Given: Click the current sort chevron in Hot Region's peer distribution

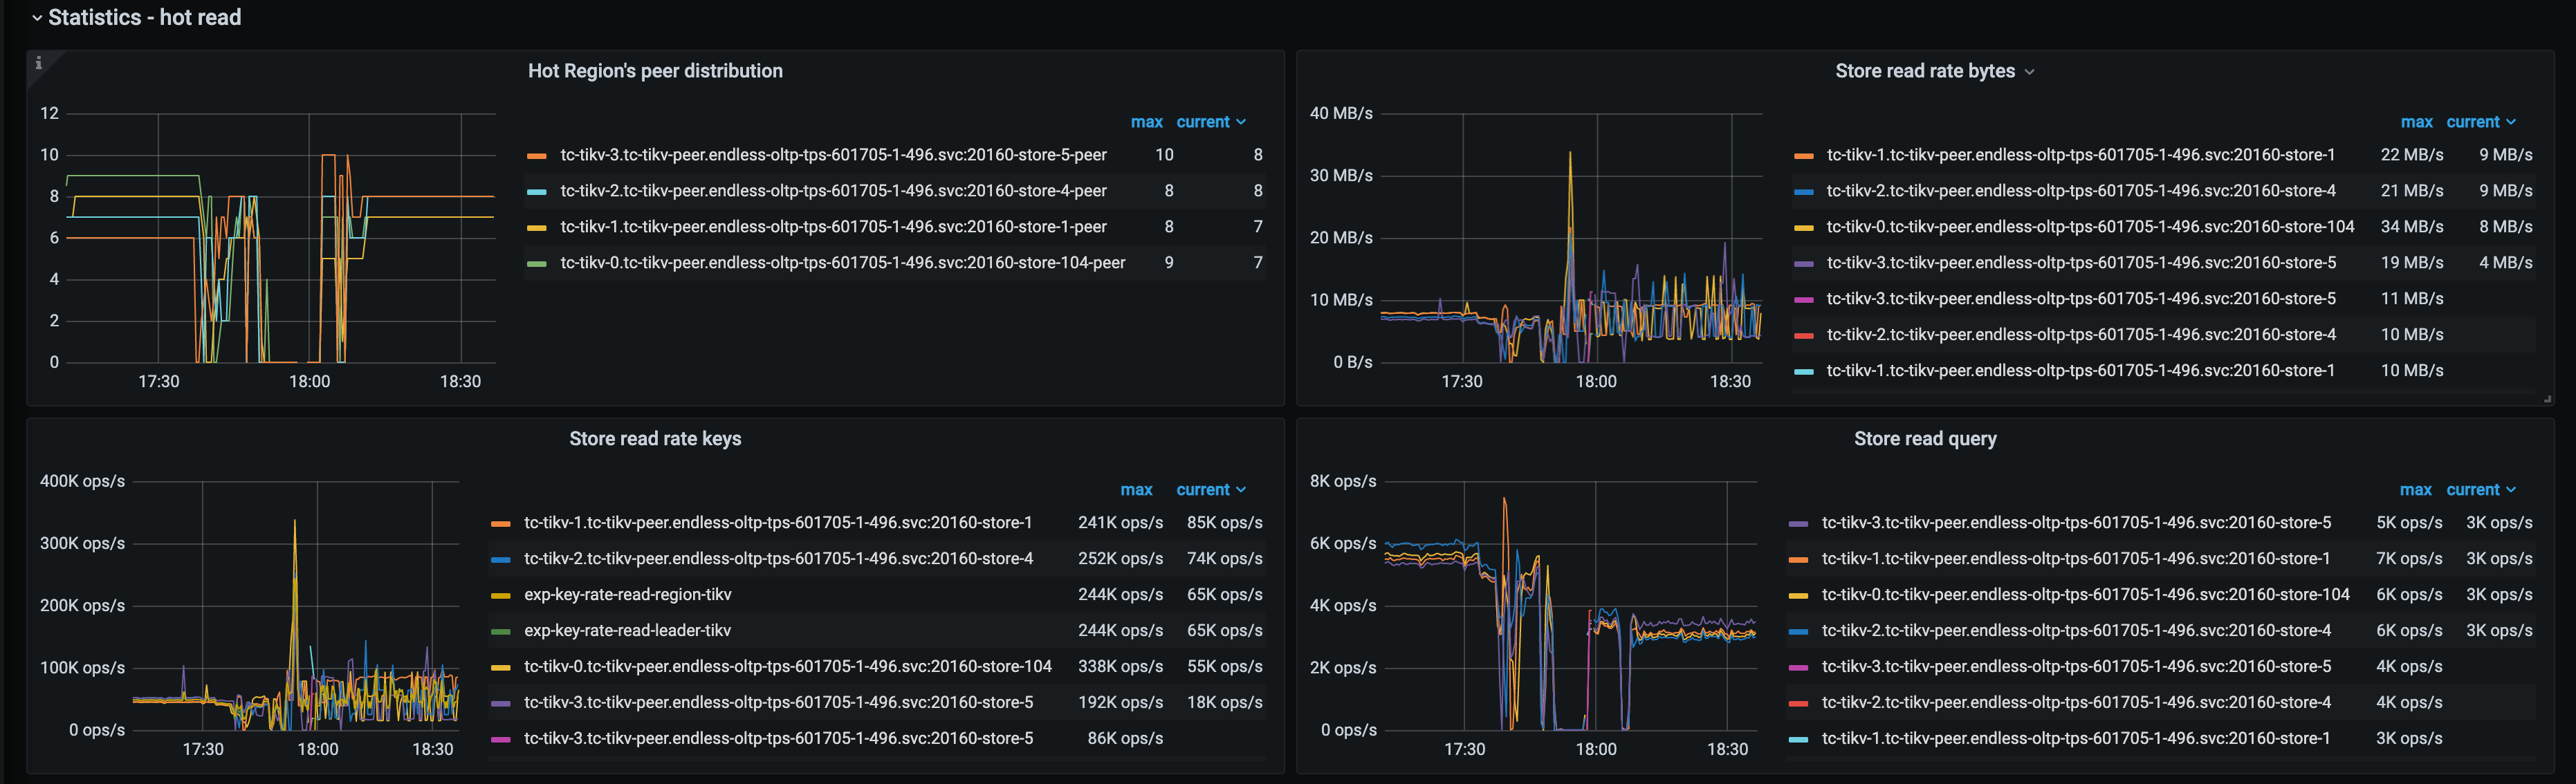Looking at the screenshot, I should pos(1241,121).
